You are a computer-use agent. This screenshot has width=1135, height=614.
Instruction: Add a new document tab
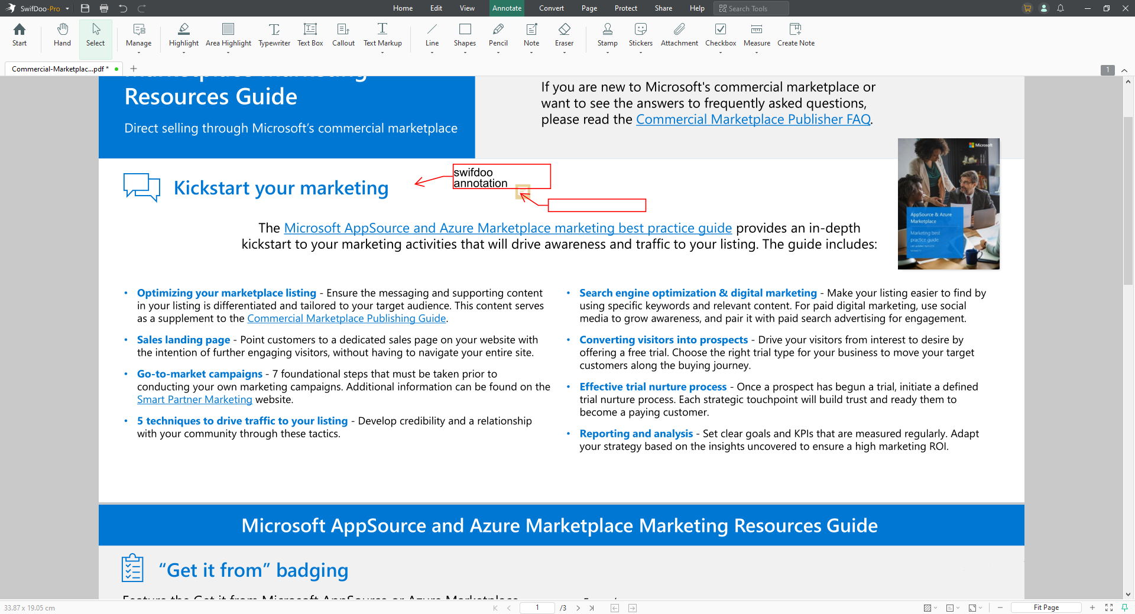click(x=134, y=69)
